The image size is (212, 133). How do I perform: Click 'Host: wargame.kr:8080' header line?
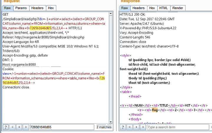tap(19, 64)
